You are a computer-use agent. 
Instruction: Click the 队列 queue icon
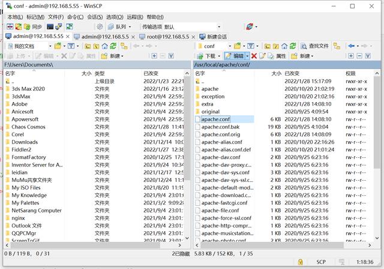click(111, 26)
